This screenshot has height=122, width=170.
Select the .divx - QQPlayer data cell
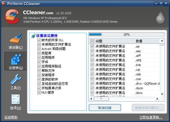(147, 83)
